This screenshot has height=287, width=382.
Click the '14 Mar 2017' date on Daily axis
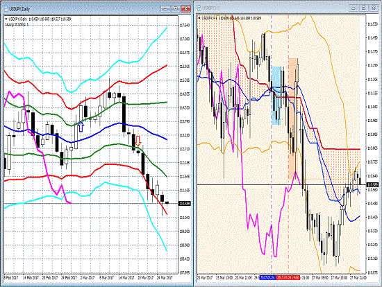[x=127, y=277]
